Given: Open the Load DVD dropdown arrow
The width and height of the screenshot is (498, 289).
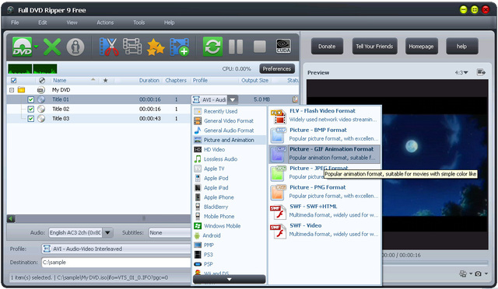Looking at the screenshot, I should click(x=37, y=47).
